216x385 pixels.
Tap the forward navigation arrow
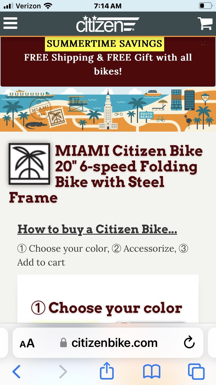click(63, 372)
